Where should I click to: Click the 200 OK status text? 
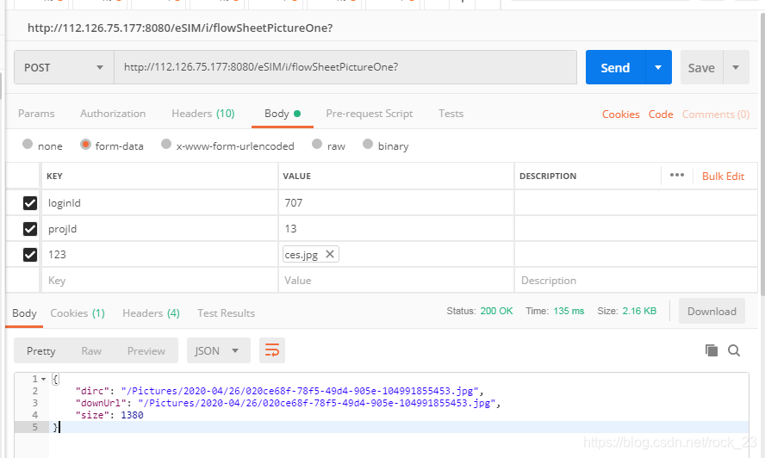tap(496, 311)
